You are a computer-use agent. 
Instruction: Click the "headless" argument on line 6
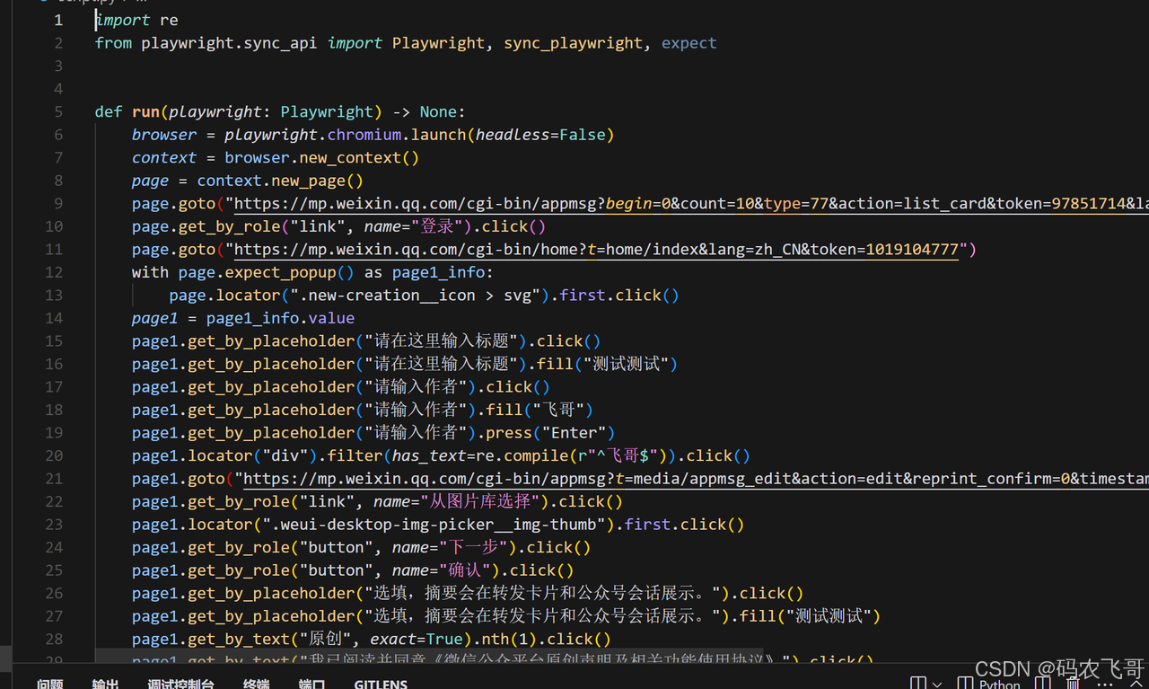[512, 135]
